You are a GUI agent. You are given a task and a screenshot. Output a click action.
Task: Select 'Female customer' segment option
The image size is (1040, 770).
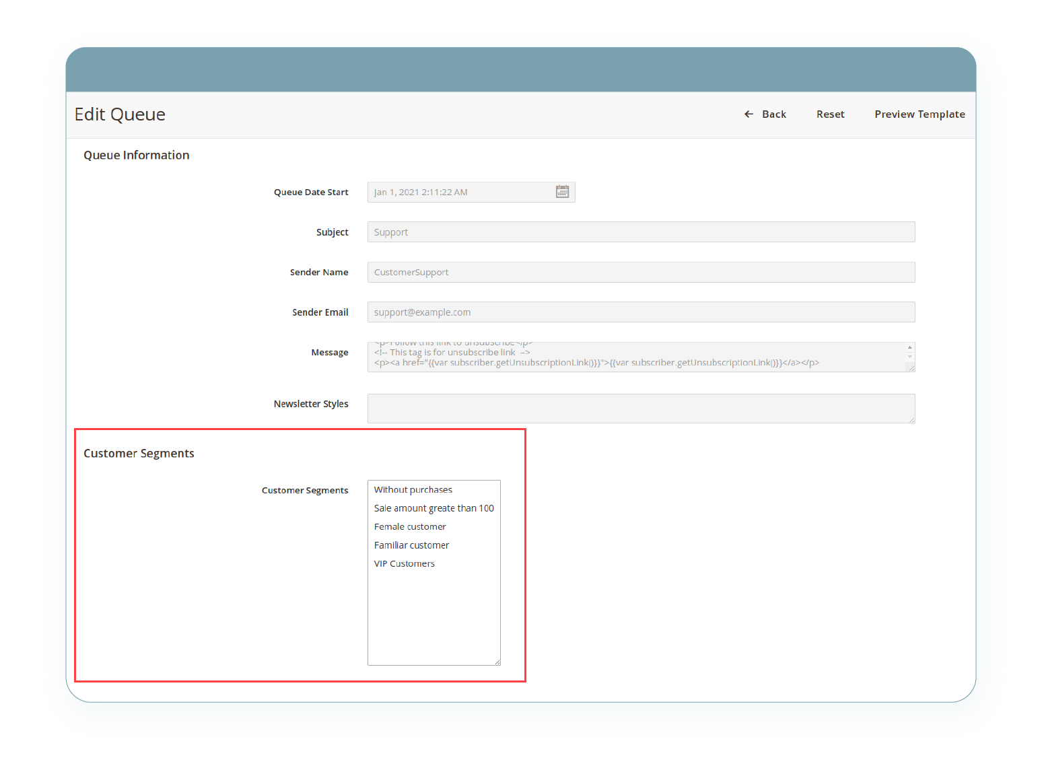click(x=410, y=527)
